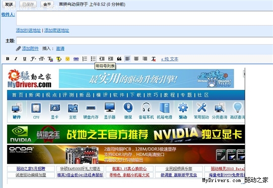The image size is (273, 188).
Task: Switch to plain text via 纯文本 link
Action: 170,59
